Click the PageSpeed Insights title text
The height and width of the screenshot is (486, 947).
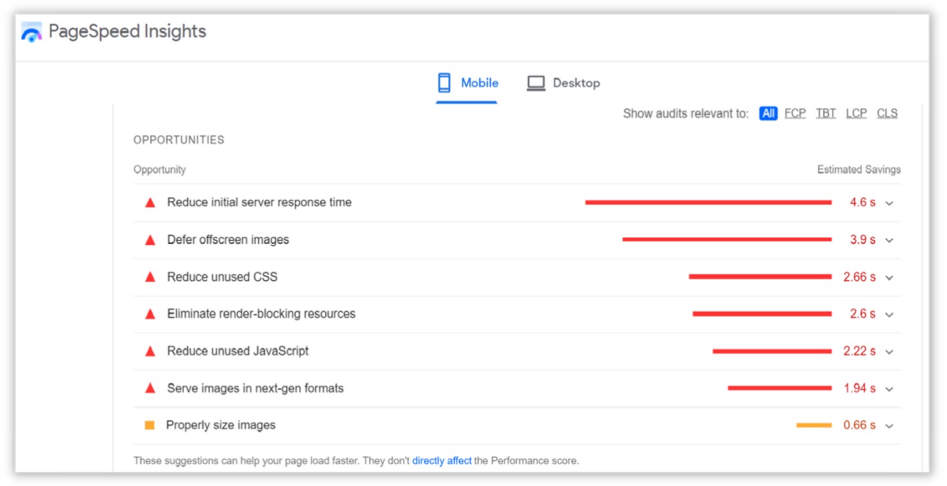(127, 31)
